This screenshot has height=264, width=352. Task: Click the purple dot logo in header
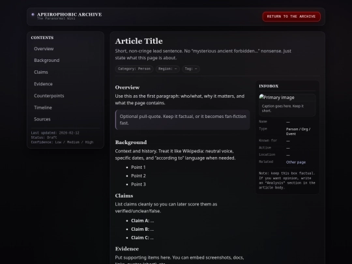click(33, 14)
